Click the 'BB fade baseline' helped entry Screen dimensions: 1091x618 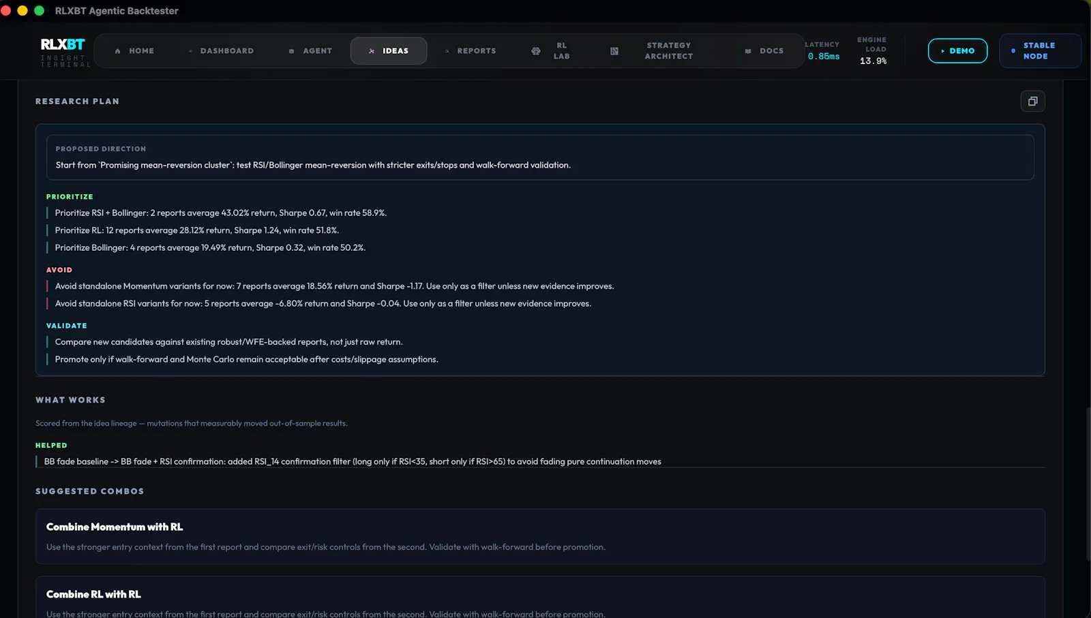[x=353, y=462]
